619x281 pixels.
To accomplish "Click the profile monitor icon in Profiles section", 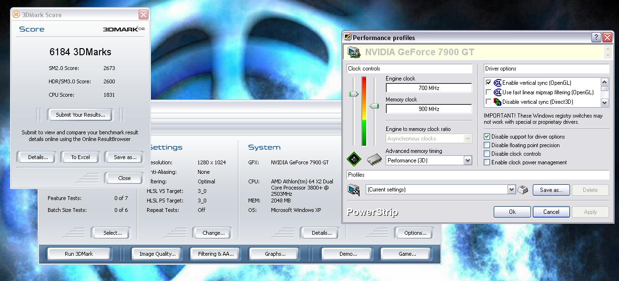I will click(354, 190).
